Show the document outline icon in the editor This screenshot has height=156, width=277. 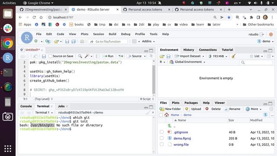pyautogui.click(x=151, y=56)
